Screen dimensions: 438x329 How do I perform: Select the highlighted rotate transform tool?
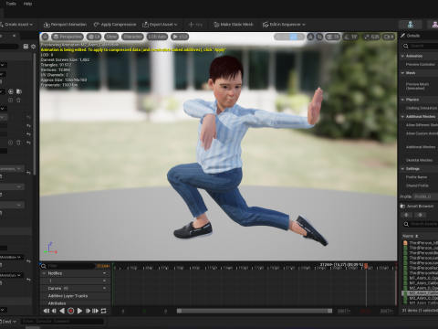[293, 37]
